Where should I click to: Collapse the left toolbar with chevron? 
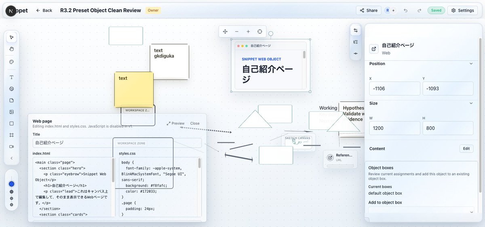pyautogui.click(x=11, y=158)
